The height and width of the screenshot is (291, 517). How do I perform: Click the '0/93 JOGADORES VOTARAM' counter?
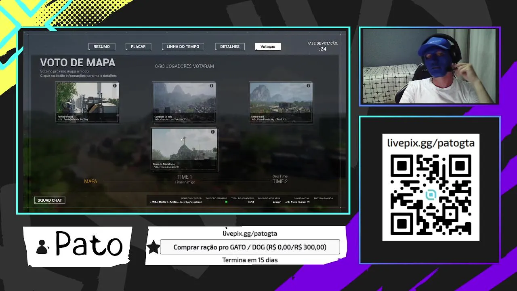[185, 66]
